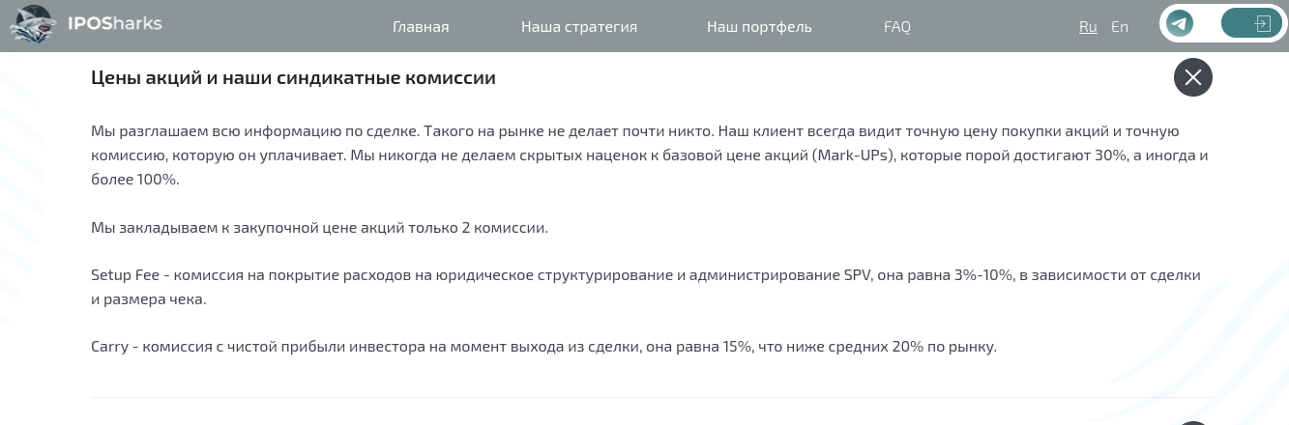This screenshot has height=425, width=1289.
Task: Navigate to Наш портфель
Action: click(x=759, y=27)
